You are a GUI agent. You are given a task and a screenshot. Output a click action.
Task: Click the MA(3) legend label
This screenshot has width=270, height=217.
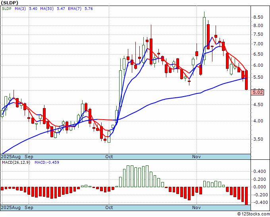pyautogui.click(x=20, y=9)
